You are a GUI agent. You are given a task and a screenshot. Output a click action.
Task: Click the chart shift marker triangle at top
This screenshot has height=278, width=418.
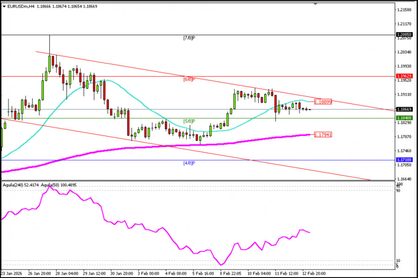315,4
